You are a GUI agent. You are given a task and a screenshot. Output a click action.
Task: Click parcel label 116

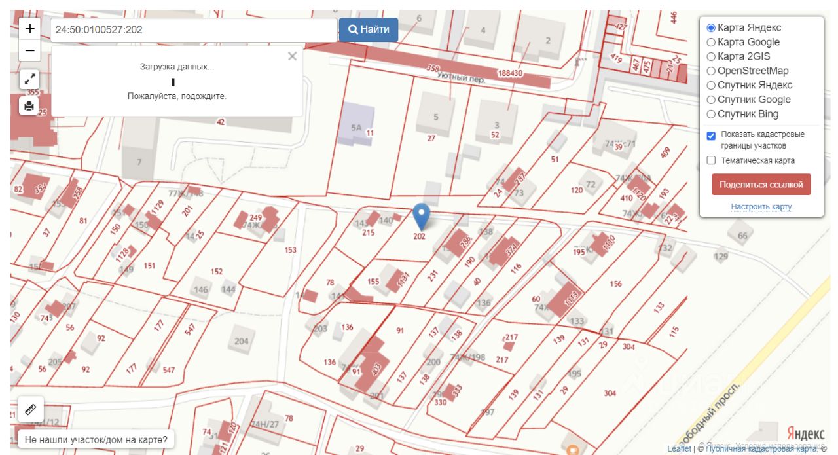(516, 268)
